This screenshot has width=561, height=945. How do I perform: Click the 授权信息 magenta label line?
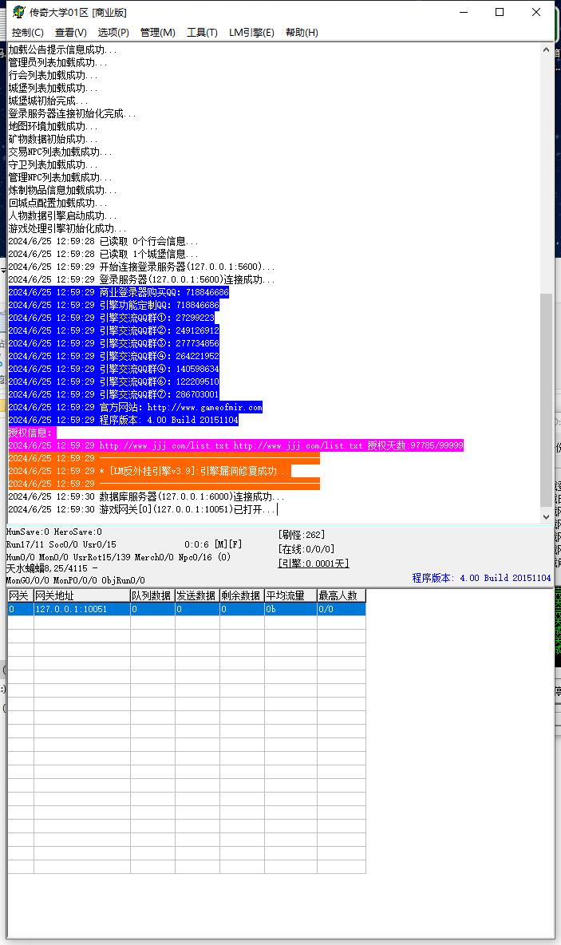(32, 433)
